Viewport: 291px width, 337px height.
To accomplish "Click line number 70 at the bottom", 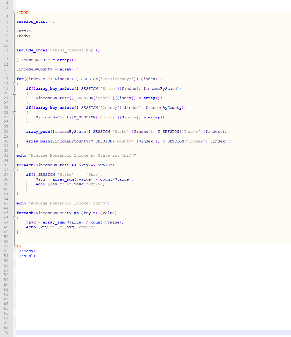I will click(x=6, y=332).
